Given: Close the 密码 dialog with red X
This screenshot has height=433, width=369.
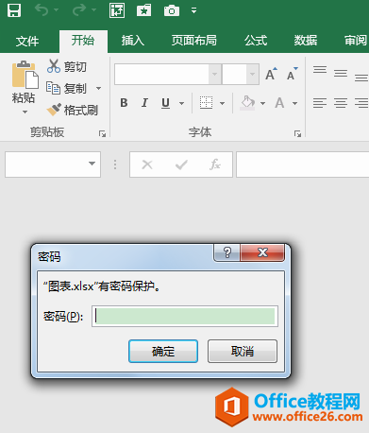Looking at the screenshot, I should click(262, 252).
